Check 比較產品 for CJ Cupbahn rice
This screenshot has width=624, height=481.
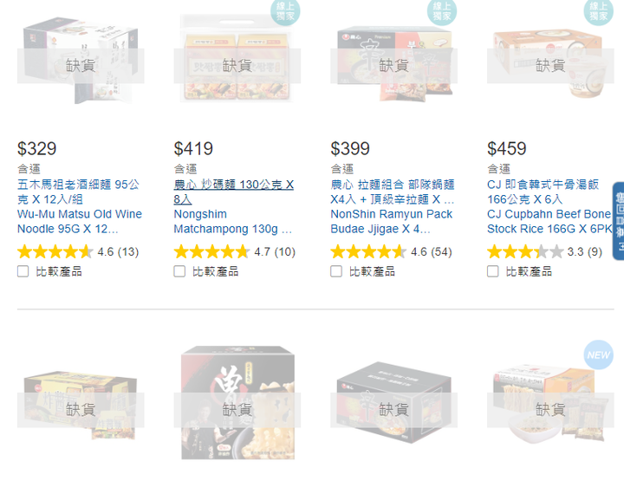492,272
